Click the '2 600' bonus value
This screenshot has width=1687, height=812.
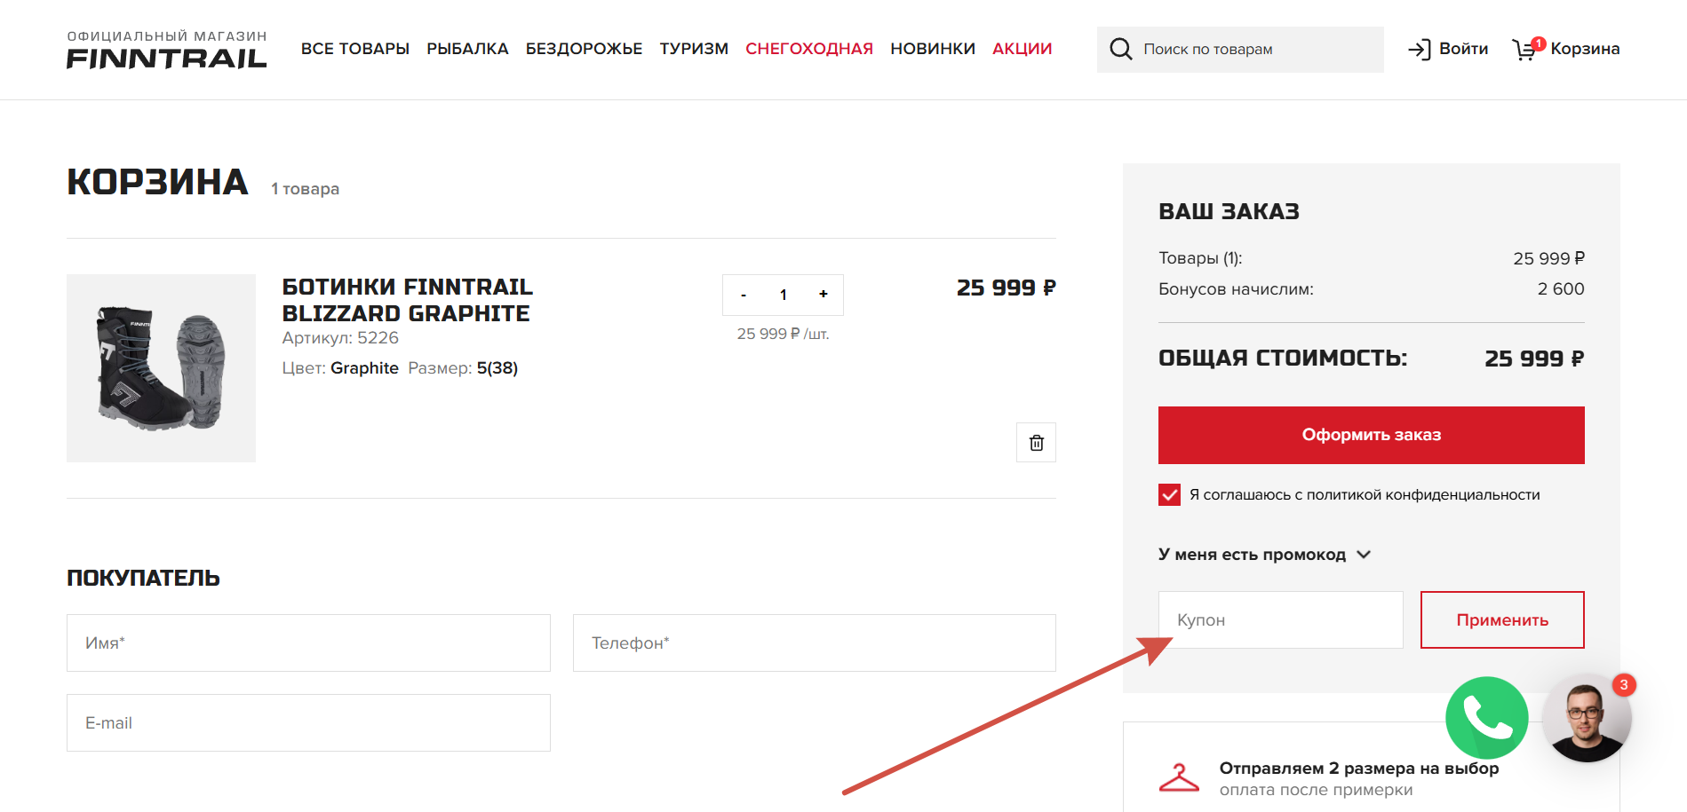click(x=1561, y=289)
